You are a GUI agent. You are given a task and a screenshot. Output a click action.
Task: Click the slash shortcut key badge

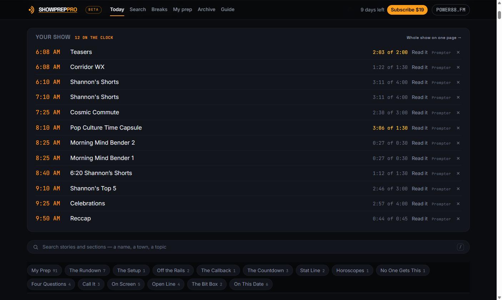pos(460,247)
